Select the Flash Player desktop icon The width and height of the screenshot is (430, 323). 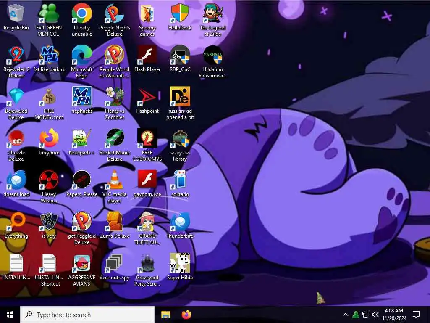(147, 55)
